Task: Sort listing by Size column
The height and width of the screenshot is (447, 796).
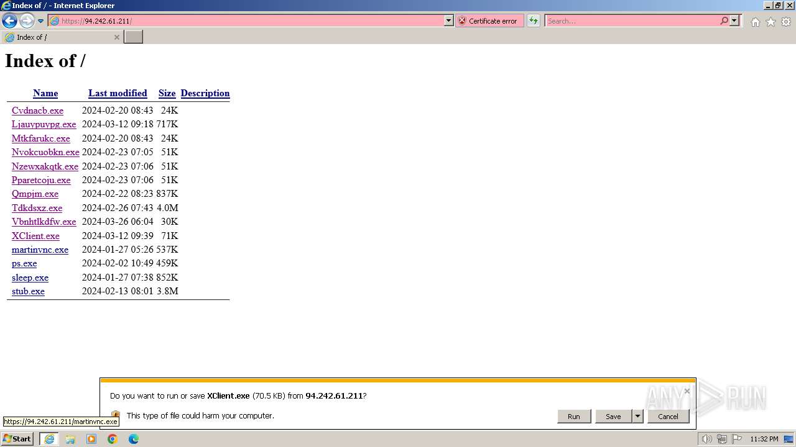Action: tap(167, 93)
